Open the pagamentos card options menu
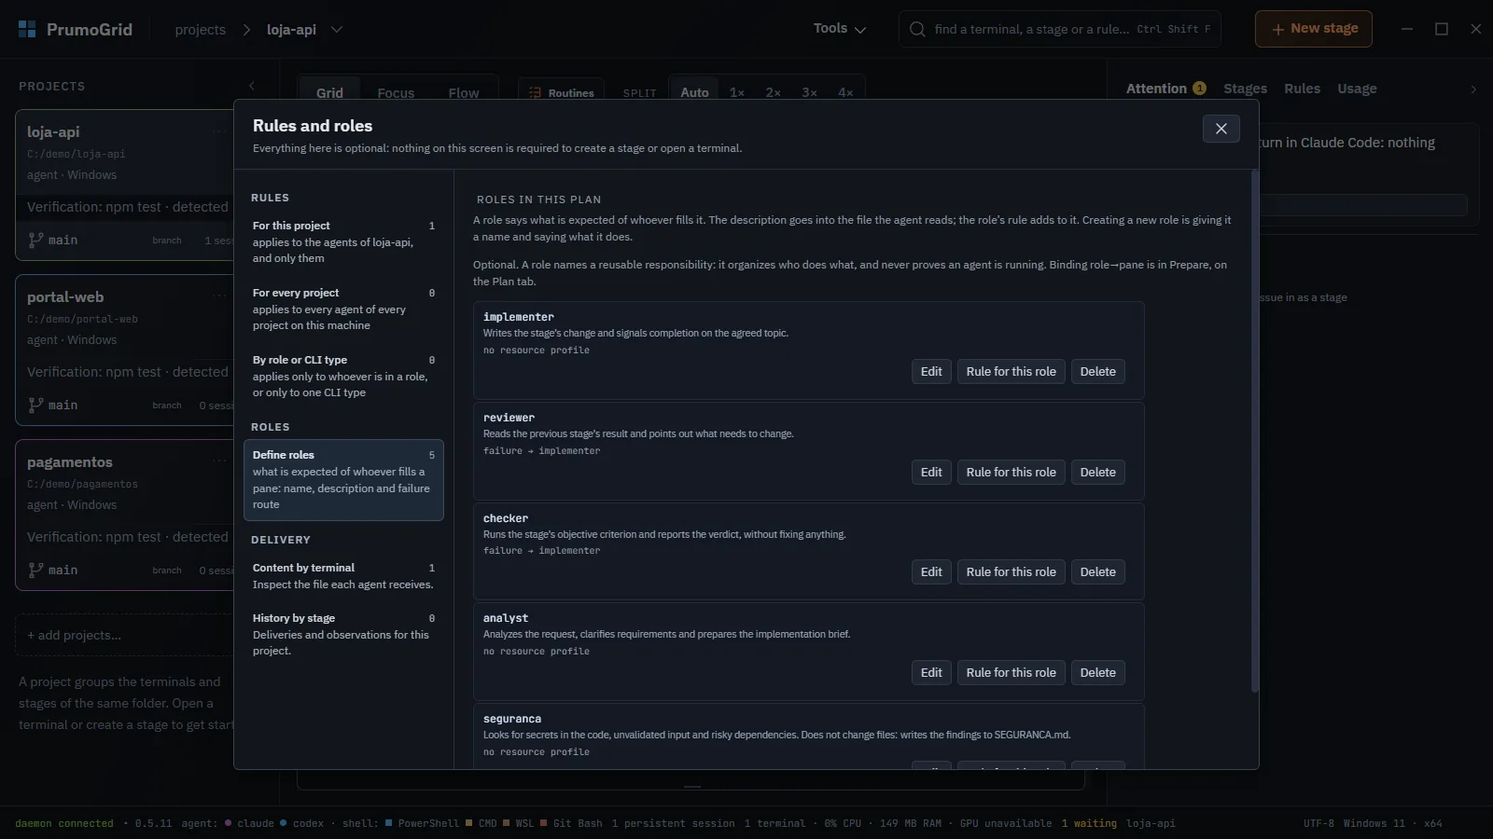Viewport: 1493px width, 839px height. point(219,461)
